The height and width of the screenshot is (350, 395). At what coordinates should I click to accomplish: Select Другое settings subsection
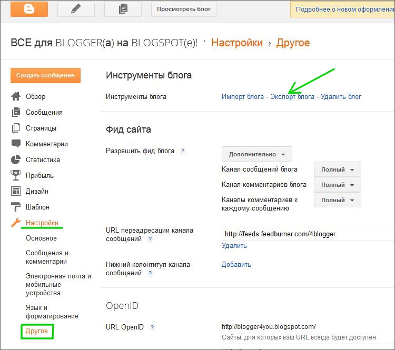tap(37, 331)
